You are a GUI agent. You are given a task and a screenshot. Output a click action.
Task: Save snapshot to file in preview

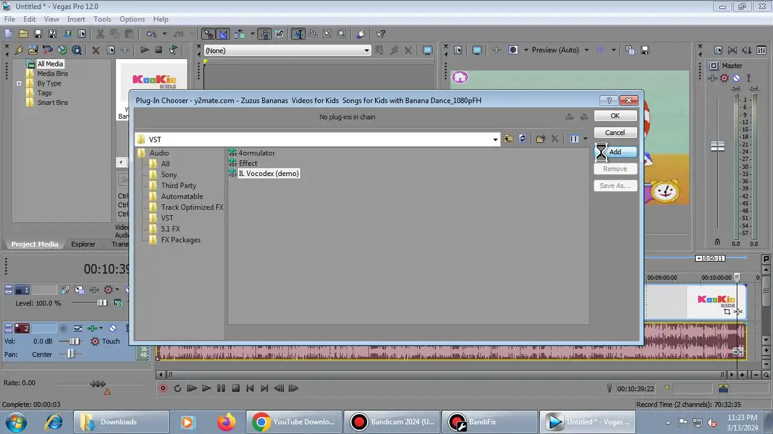pyautogui.click(x=644, y=50)
